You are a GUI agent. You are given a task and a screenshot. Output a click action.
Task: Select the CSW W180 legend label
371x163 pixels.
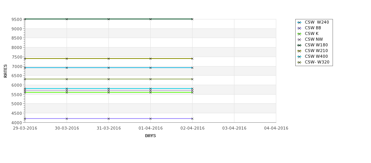coord(316,45)
